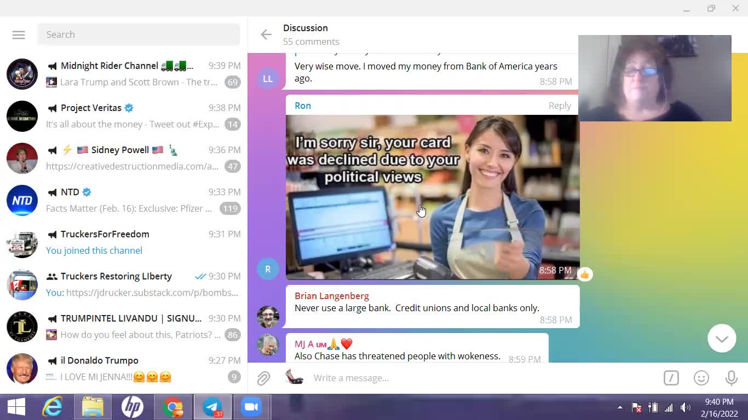The height and width of the screenshot is (420, 748).
Task: Open NTD channel
Action: click(x=124, y=200)
